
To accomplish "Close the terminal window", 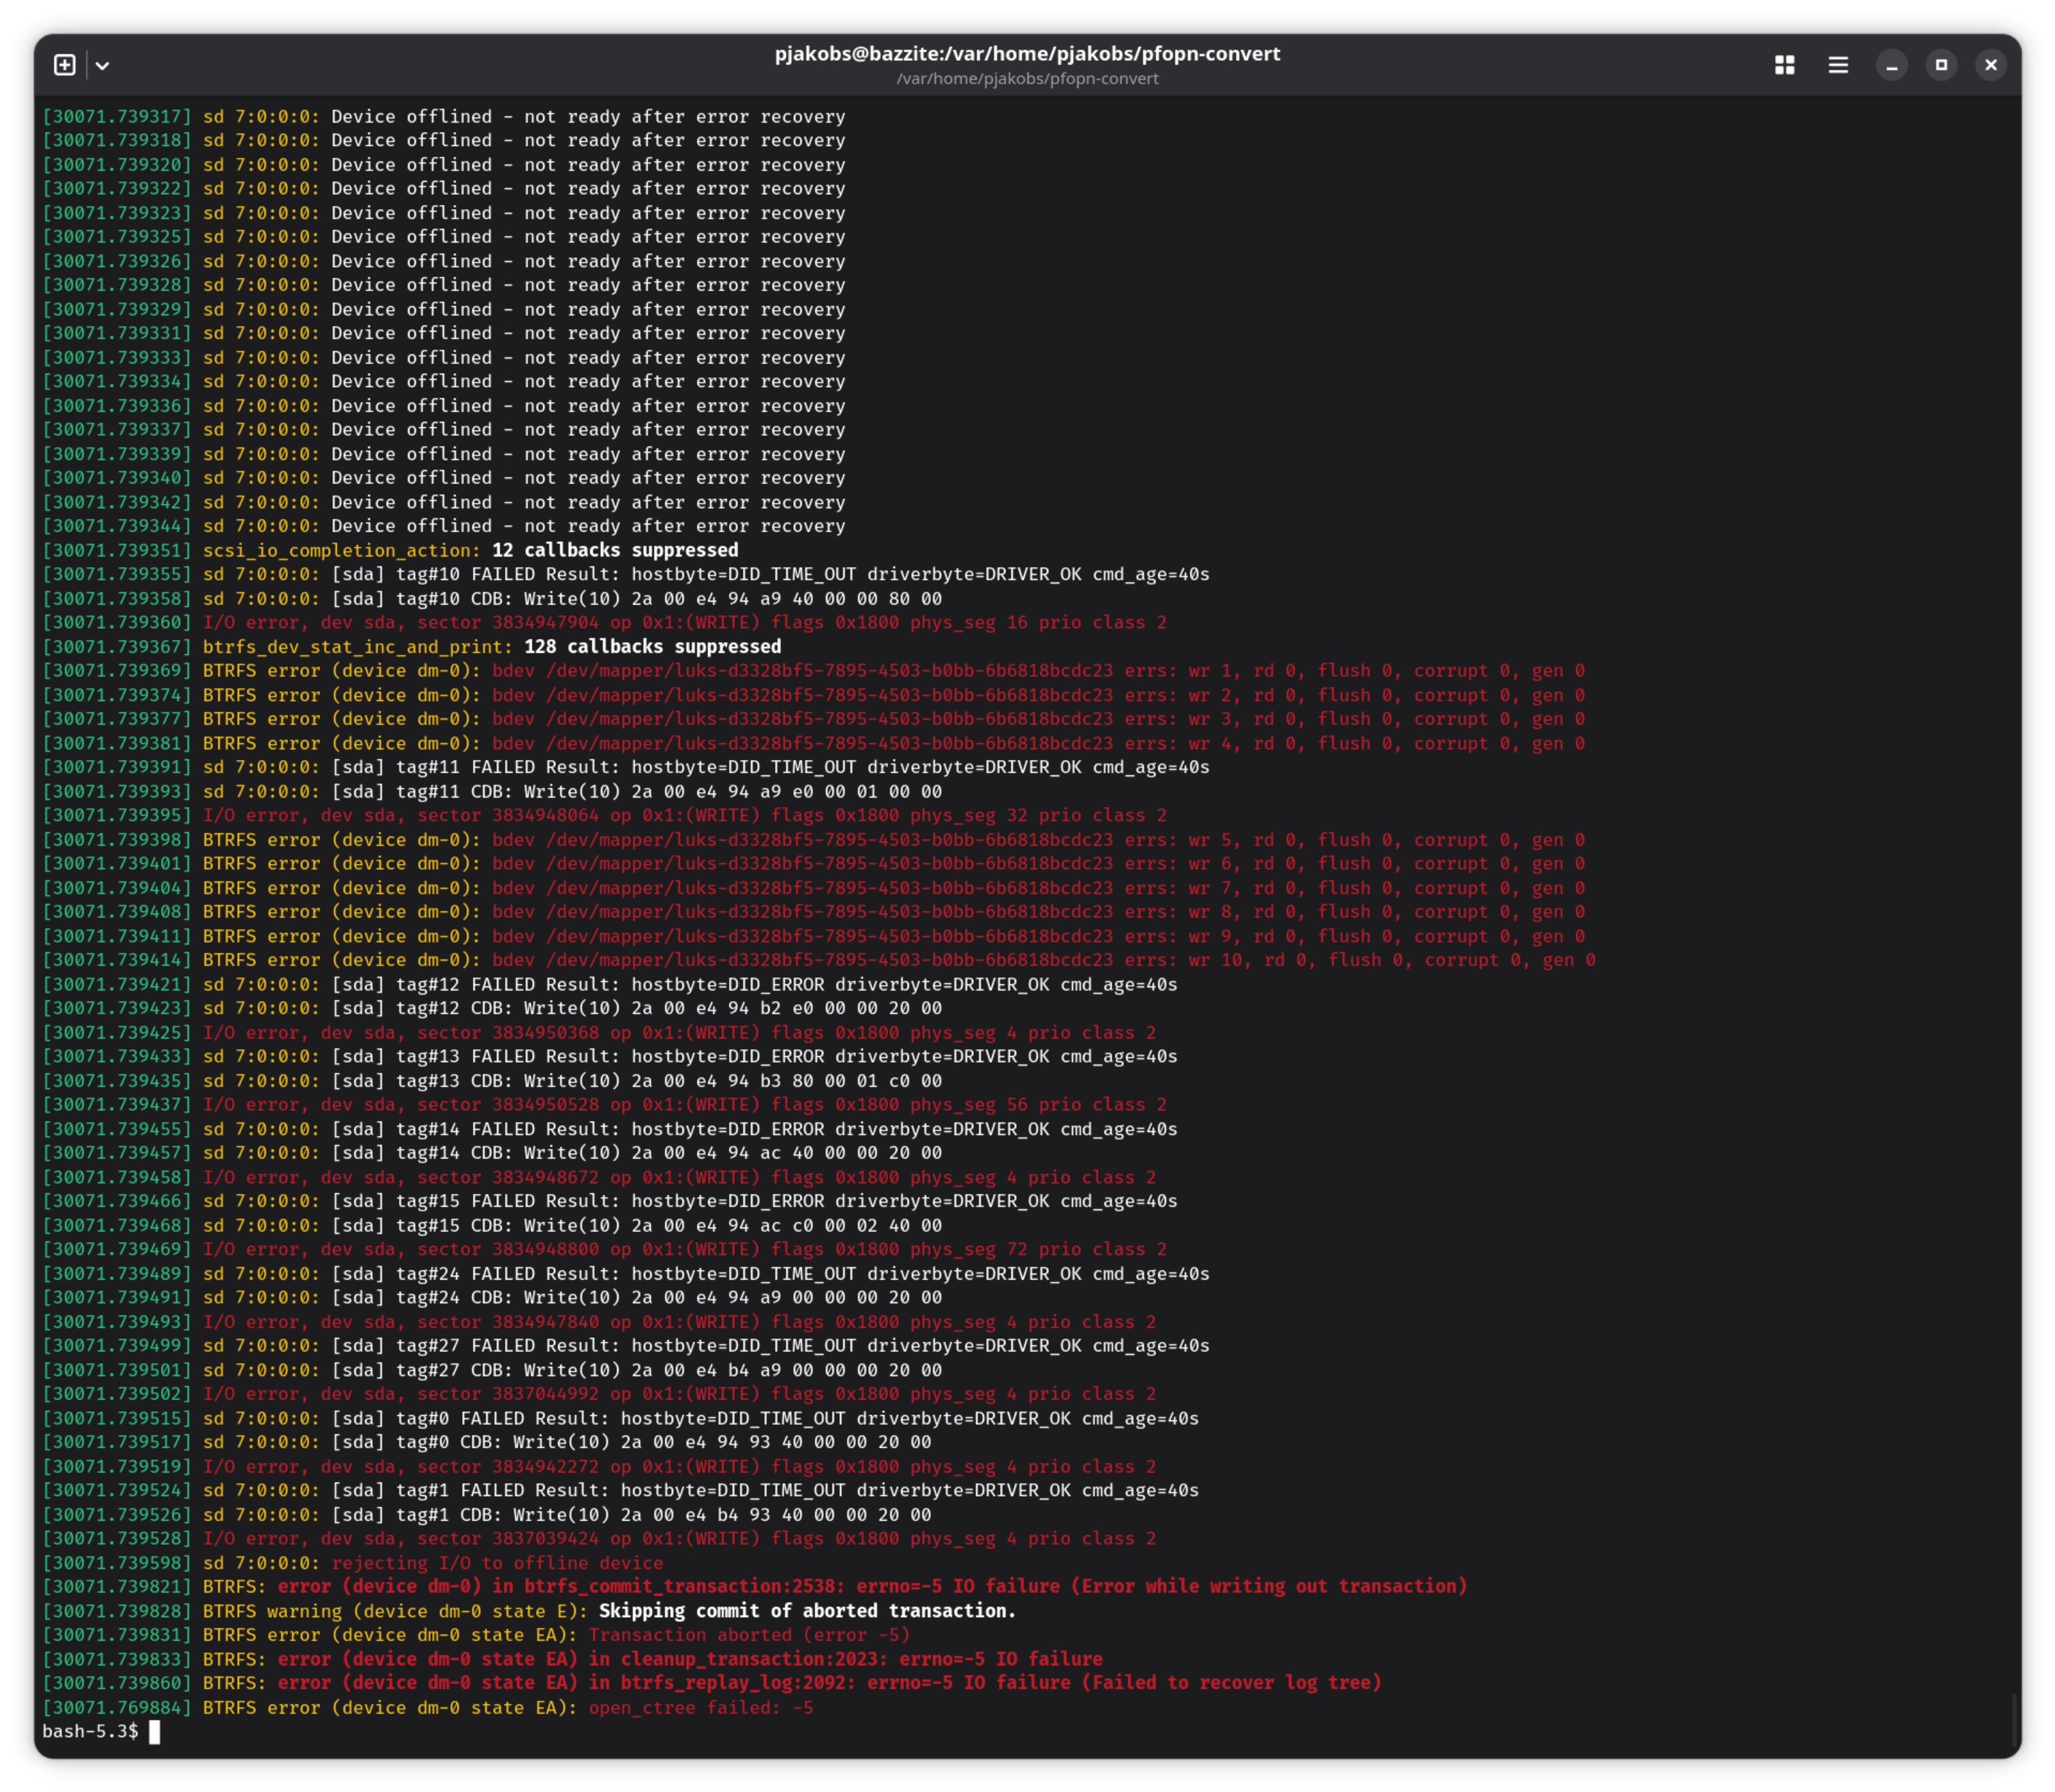I will coord(1990,65).
